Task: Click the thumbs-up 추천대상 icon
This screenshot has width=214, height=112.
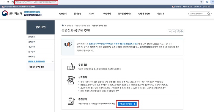Action: coord(71,67)
